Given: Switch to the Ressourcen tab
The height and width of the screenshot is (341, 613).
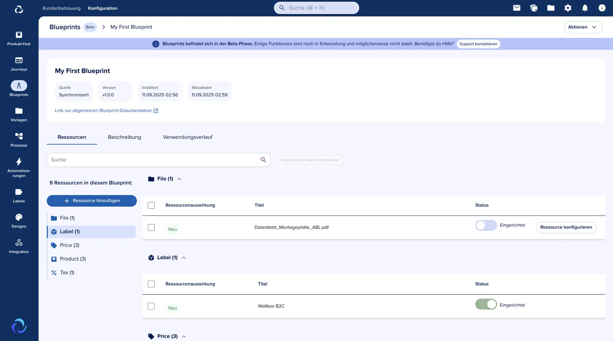Looking at the screenshot, I should [x=72, y=137].
